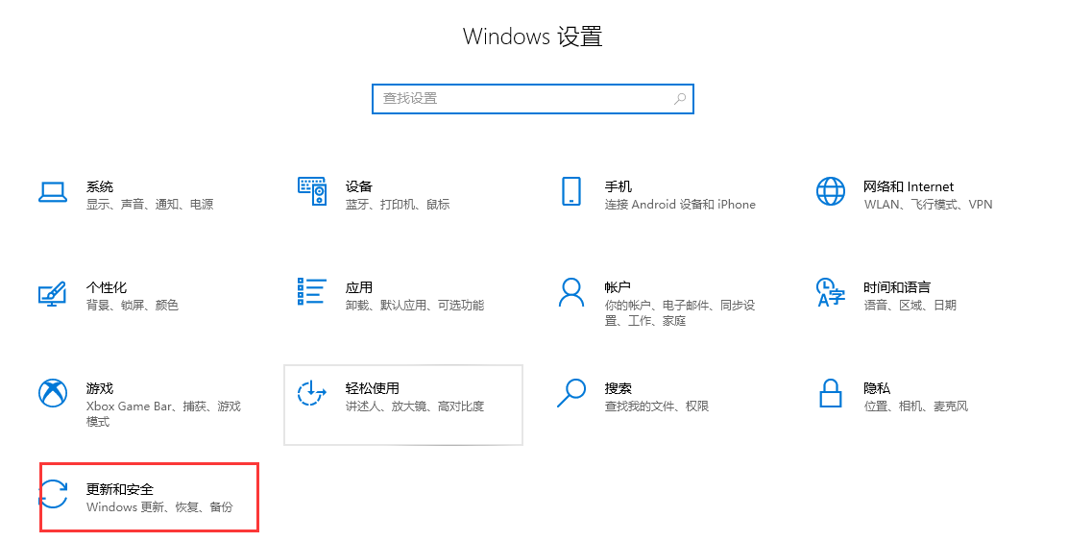Select the 应用 list icon

[312, 292]
